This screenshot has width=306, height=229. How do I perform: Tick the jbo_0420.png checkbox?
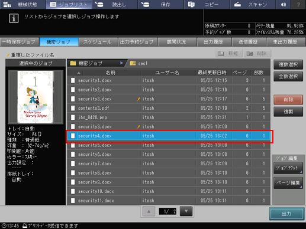tap(73, 117)
